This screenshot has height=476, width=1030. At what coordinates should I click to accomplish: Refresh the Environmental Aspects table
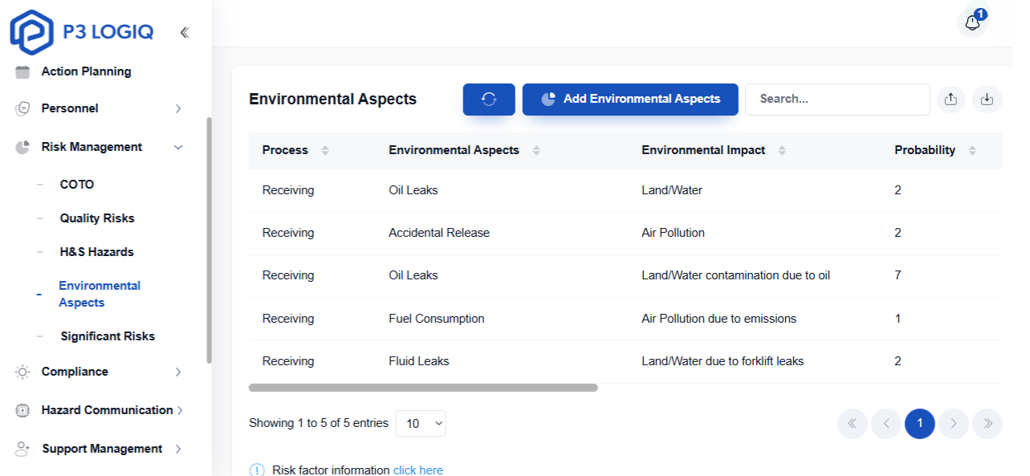coord(489,100)
